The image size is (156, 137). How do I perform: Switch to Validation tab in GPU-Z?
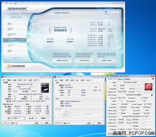(x=127, y=79)
